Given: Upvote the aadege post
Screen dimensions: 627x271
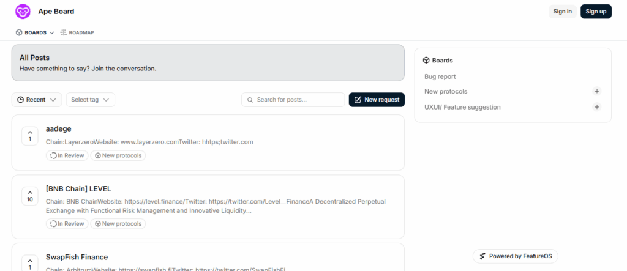Looking at the screenshot, I should pos(30,135).
